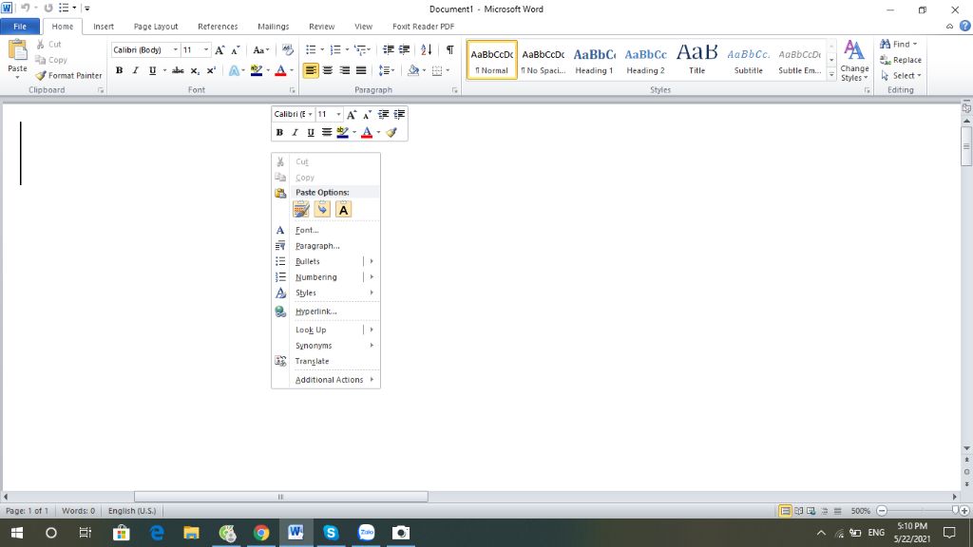Click mini toolbar Center alignment icon

pos(327,132)
